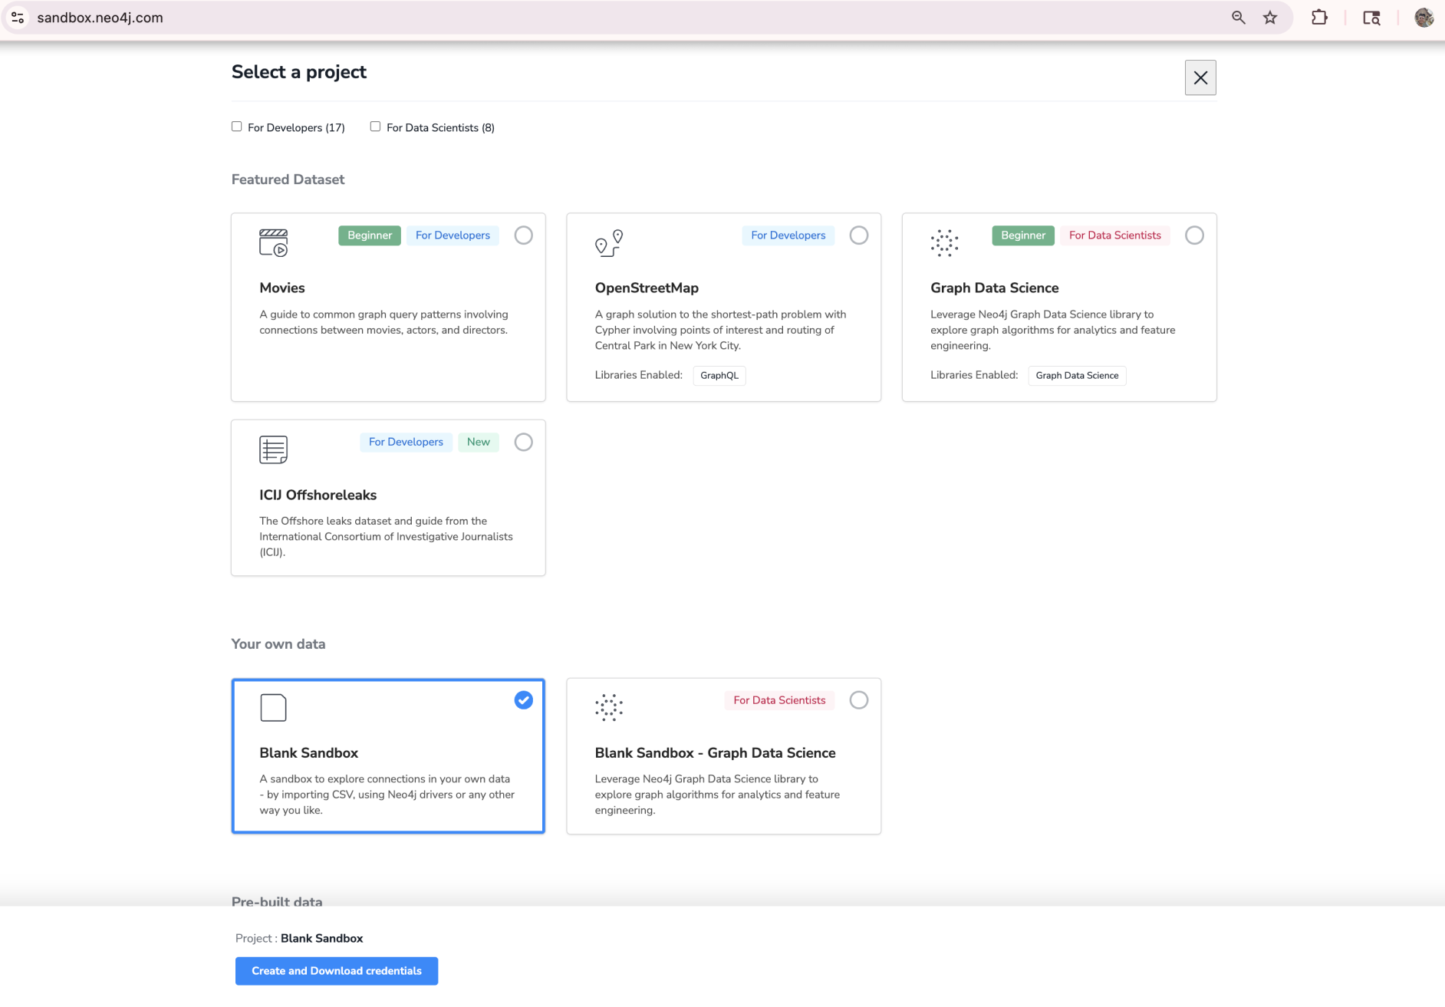1445x1007 pixels.
Task: Check the "For Developers (17)" filter
Action: (236, 126)
